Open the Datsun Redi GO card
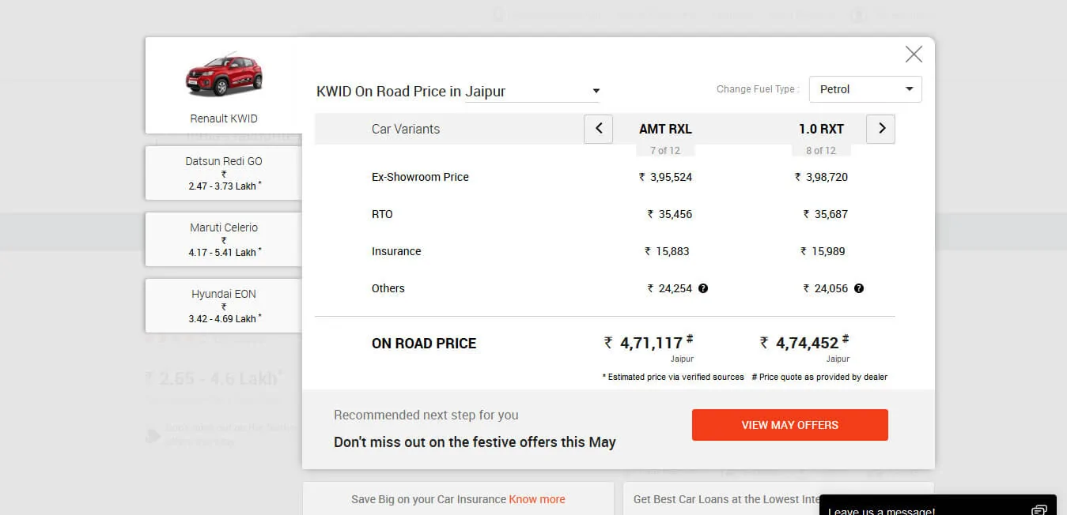 pos(224,173)
